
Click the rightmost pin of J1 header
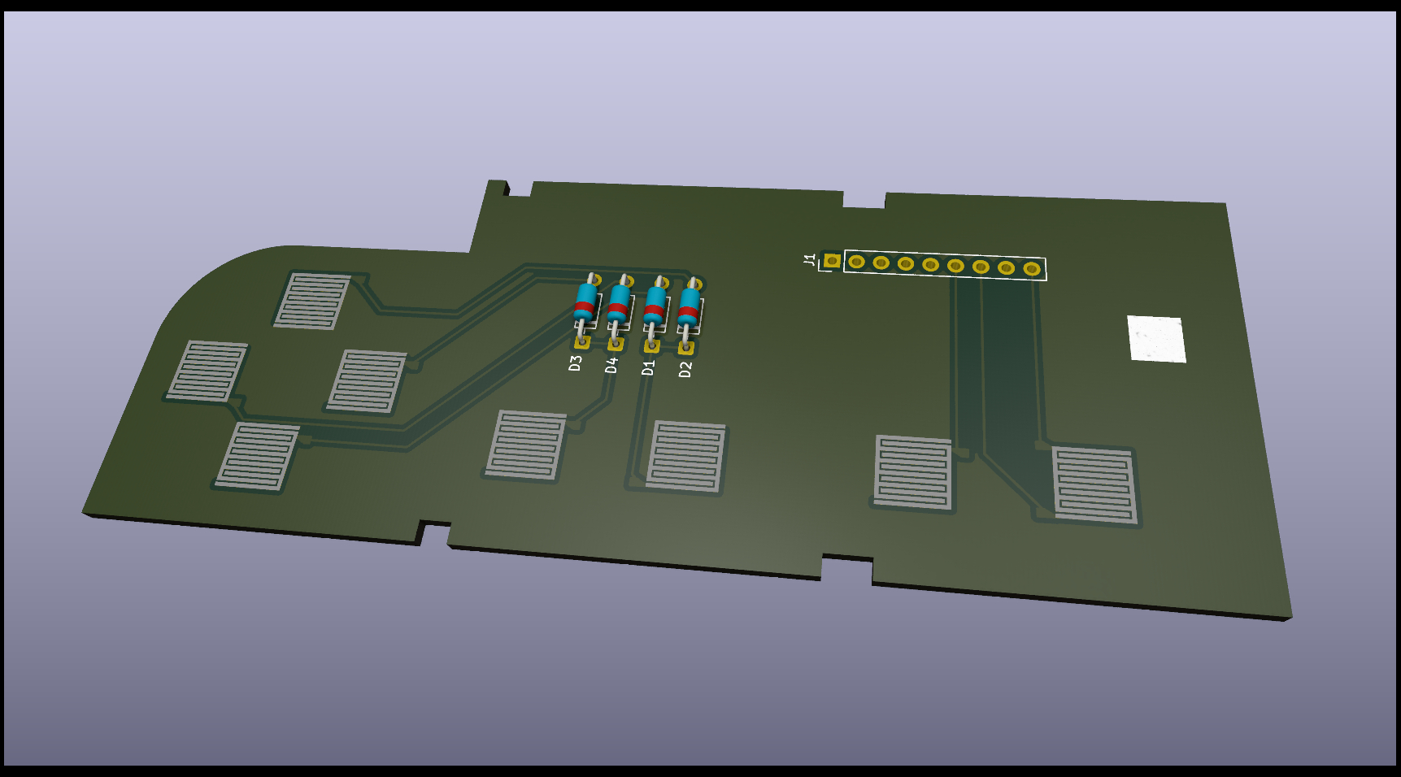click(x=1031, y=269)
